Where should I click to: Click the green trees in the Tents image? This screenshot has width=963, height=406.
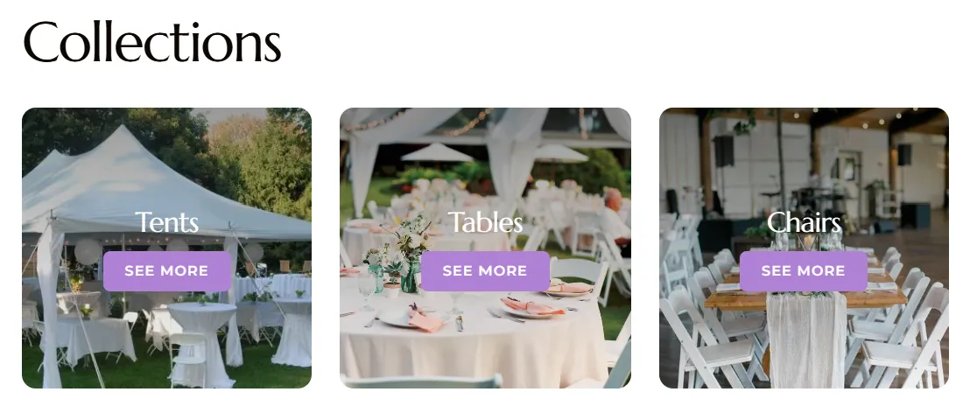point(258,160)
